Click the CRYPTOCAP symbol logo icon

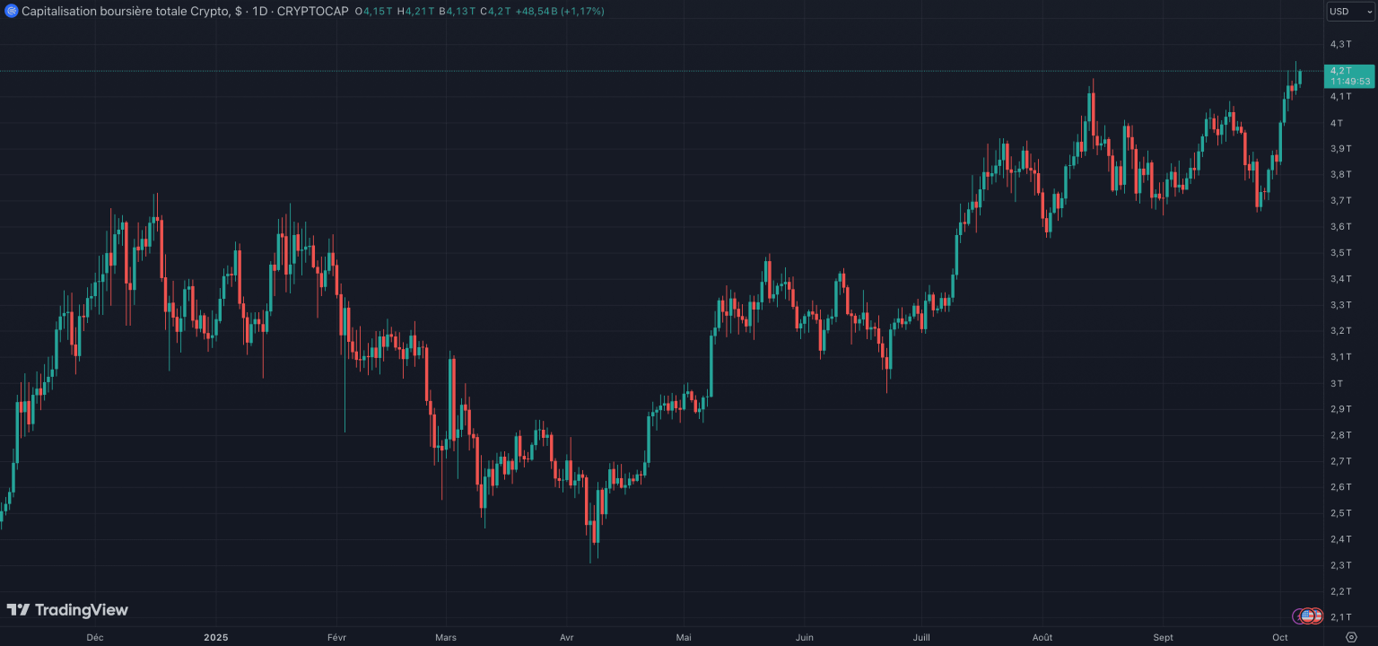pyautogui.click(x=12, y=11)
